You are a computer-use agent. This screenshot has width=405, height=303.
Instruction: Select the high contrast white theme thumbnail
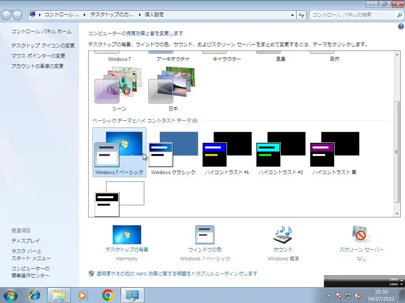119,199
